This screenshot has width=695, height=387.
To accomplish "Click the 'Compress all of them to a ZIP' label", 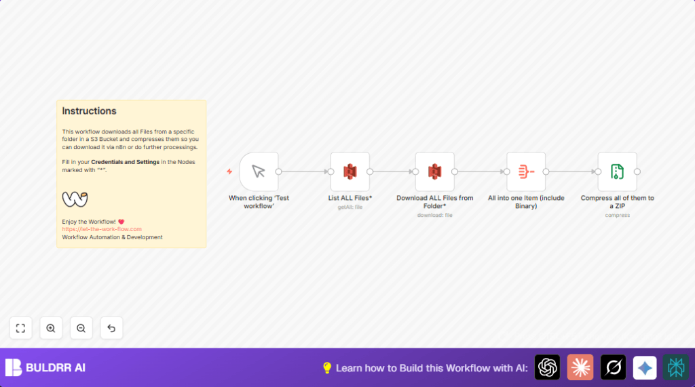I will coord(618,202).
